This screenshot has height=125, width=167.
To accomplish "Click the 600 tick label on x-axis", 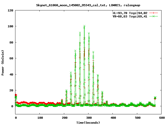I will [161, 118].
